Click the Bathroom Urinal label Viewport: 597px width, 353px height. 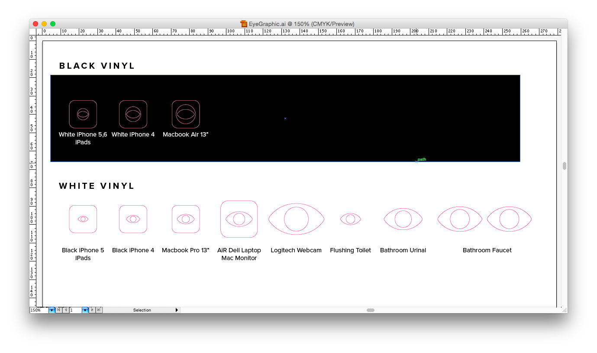(x=403, y=250)
